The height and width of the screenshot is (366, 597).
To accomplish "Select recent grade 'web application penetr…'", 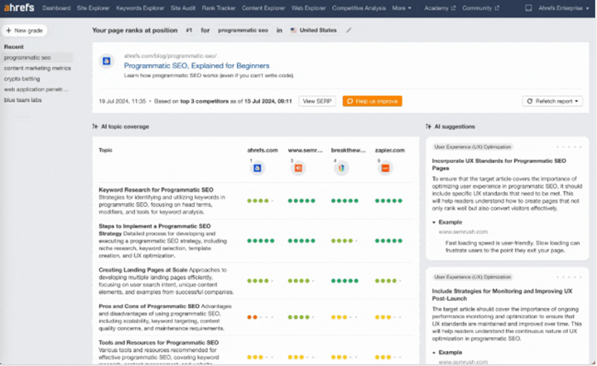I will pos(36,90).
